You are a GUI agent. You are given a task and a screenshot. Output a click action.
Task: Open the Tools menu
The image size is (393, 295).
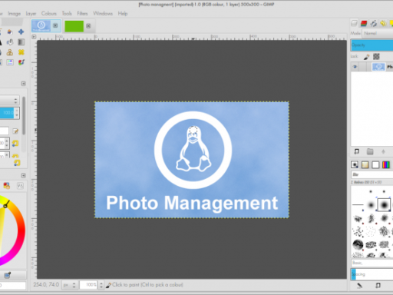coord(67,14)
